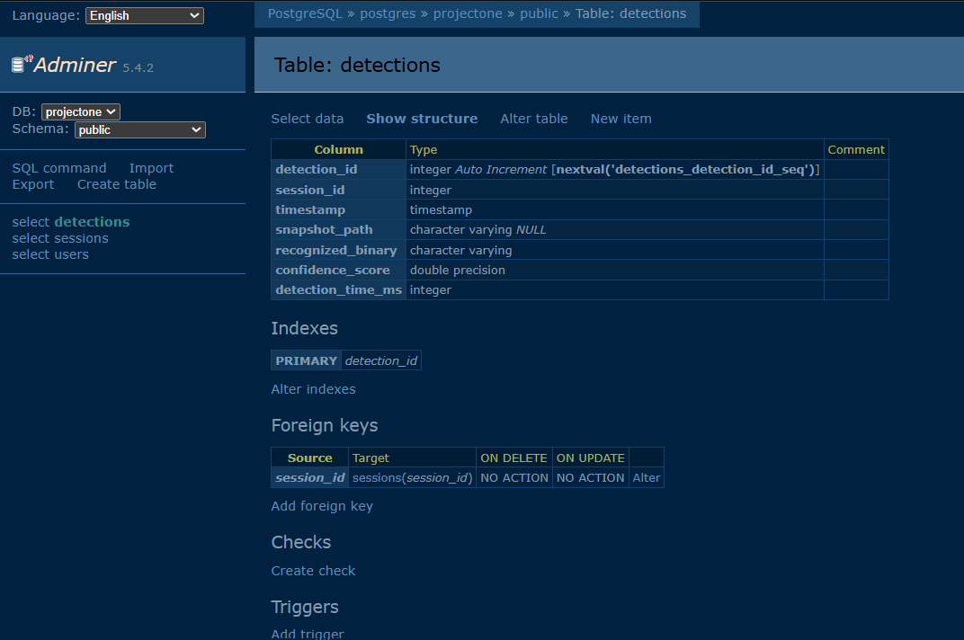Click the session_id foreign key source cell
Viewport: 964px width, 640px height.
pos(310,477)
